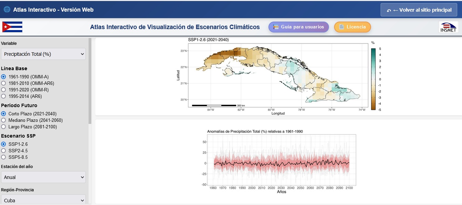Open the Estación del año dropdown
462x205 pixels.
tap(43, 177)
